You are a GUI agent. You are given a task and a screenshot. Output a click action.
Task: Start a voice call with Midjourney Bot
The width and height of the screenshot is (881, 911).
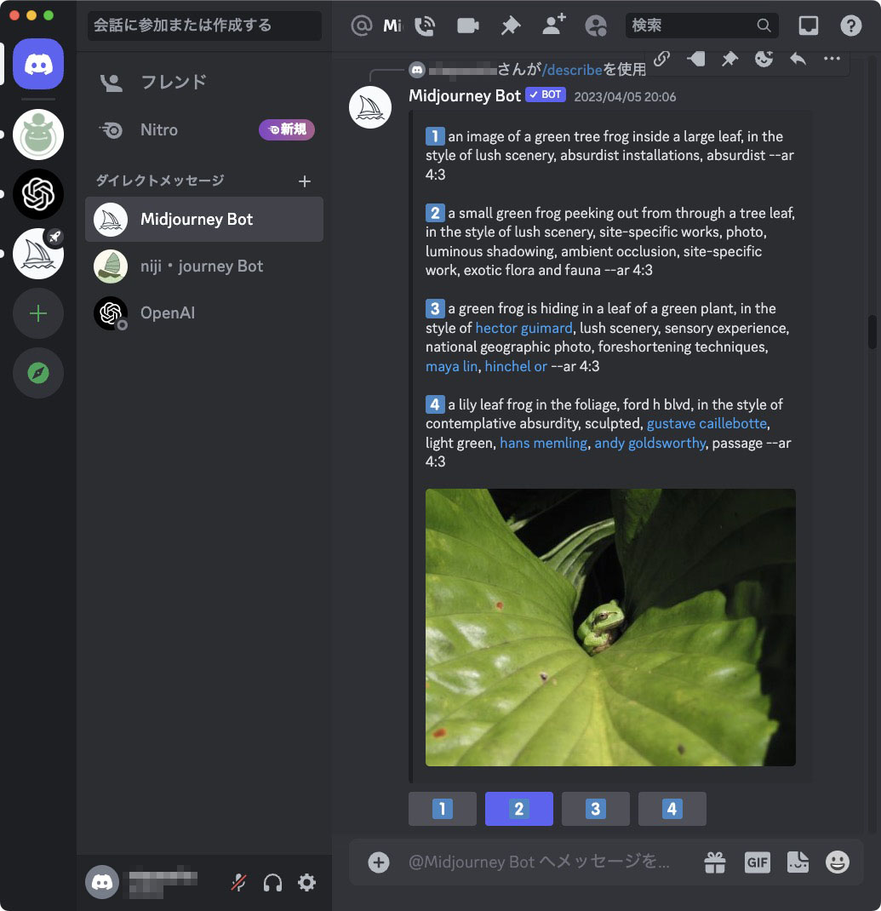click(424, 26)
